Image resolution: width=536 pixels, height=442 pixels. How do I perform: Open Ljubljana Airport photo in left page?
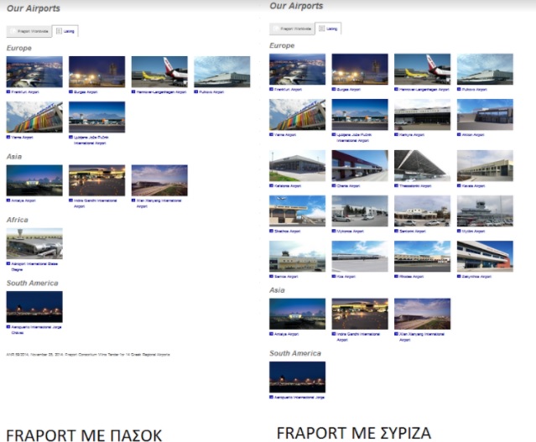[97, 117]
